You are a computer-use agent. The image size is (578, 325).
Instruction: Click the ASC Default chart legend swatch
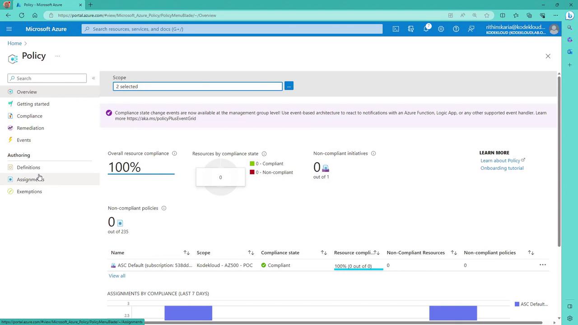pyautogui.click(x=517, y=304)
